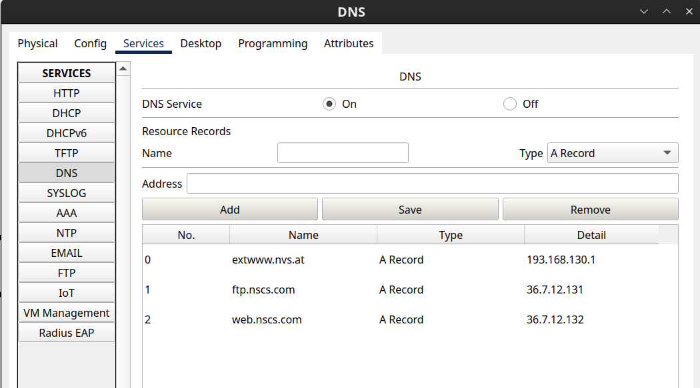The image size is (700, 388).
Task: Open the SYSLOG service settings
Action: click(x=67, y=193)
